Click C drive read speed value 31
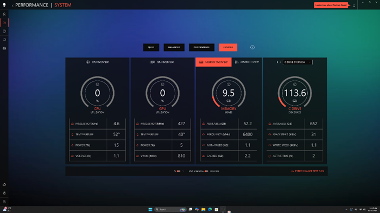Screen dimensions: 380x213 (314, 134)
